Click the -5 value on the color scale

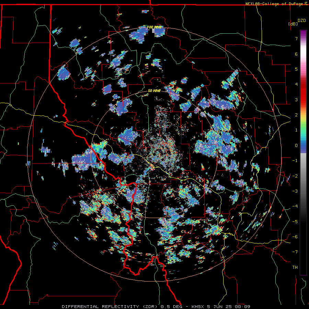click(295, 222)
